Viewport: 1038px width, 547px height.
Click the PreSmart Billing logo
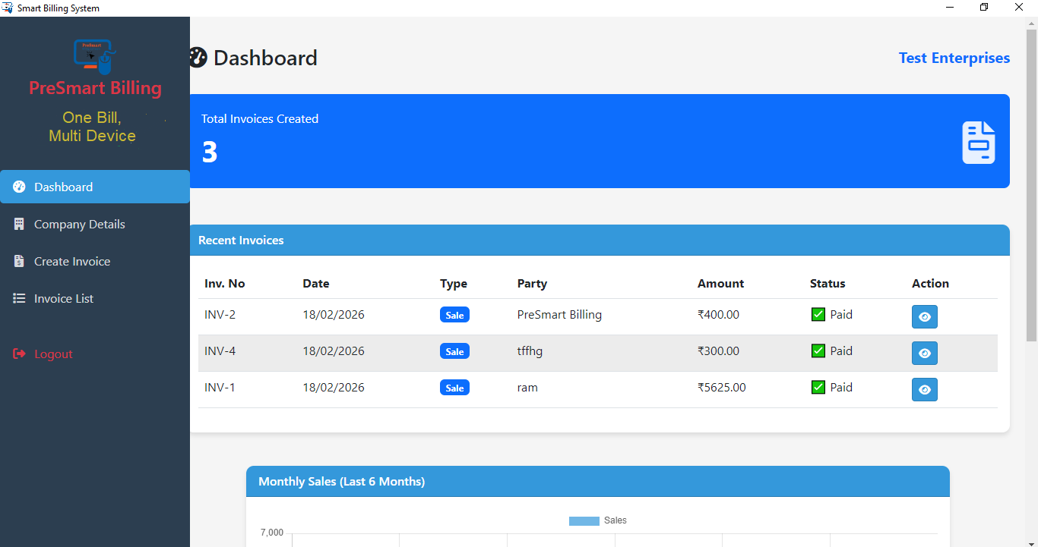point(94,55)
